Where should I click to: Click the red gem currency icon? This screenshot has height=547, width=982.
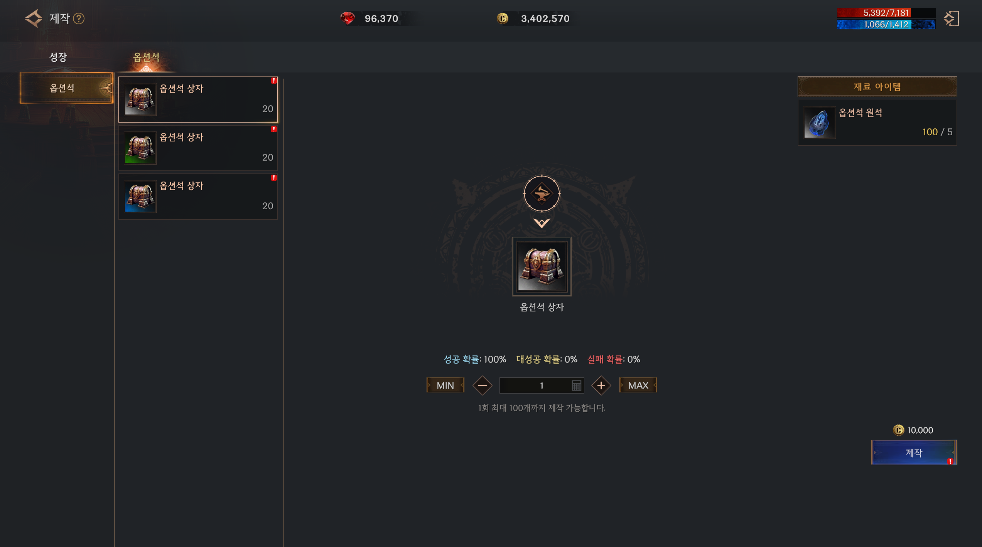(348, 18)
